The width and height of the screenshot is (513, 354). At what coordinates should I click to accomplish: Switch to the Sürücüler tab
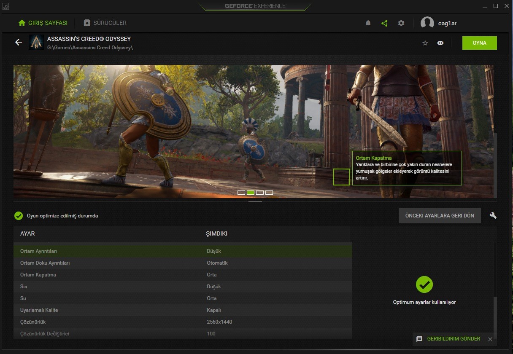pyautogui.click(x=105, y=23)
